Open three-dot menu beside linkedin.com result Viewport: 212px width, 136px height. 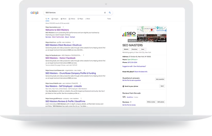pos(80,83)
